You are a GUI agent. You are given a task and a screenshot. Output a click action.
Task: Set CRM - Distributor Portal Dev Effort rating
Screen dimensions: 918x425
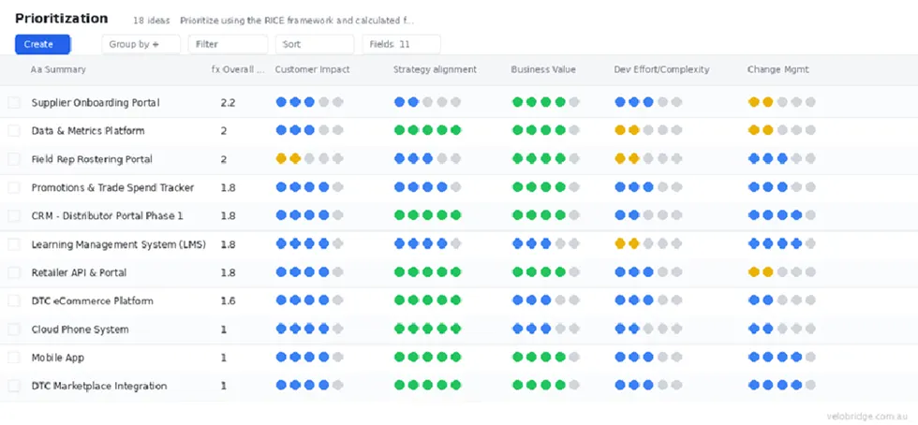pyautogui.click(x=648, y=215)
